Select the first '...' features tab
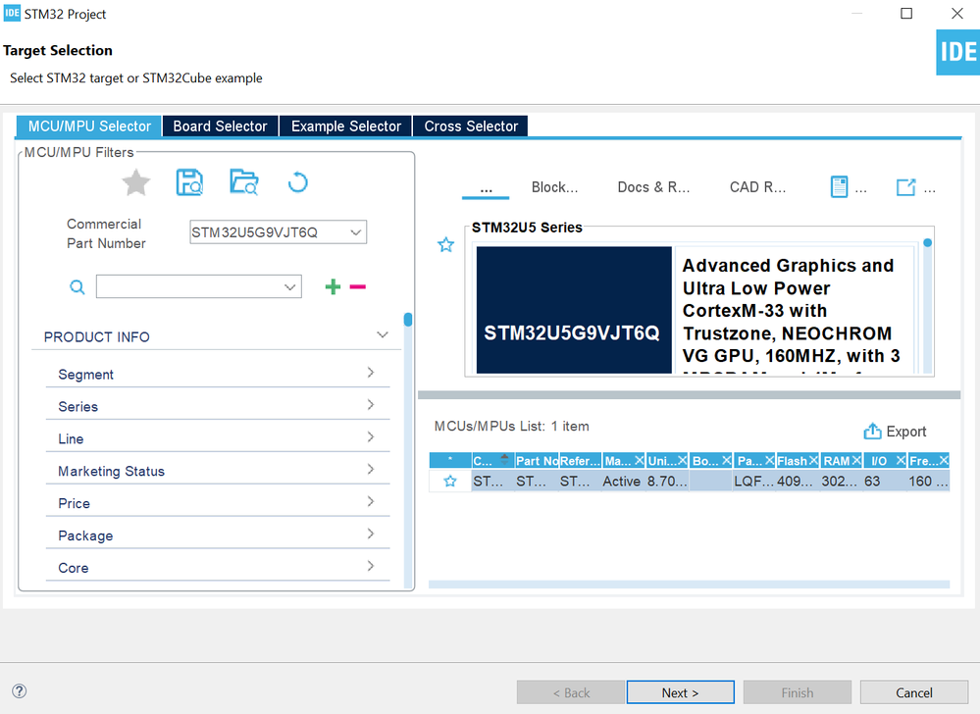This screenshot has width=980, height=714. point(486,187)
